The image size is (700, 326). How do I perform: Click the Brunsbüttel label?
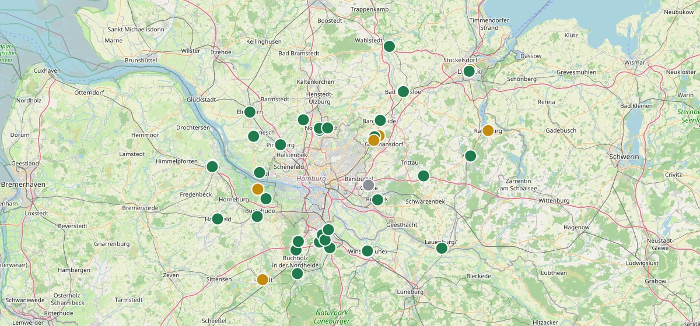pyautogui.click(x=141, y=60)
